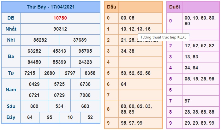Select Năm prize number 0429

coord(34,84)
